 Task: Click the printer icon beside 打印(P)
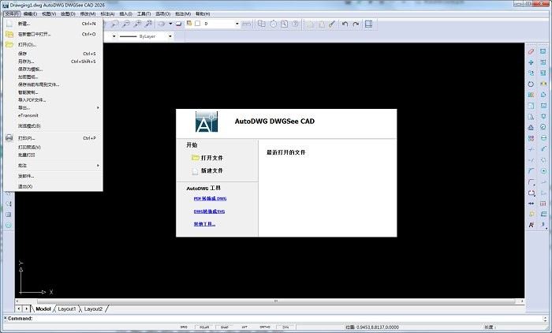coord(9,138)
